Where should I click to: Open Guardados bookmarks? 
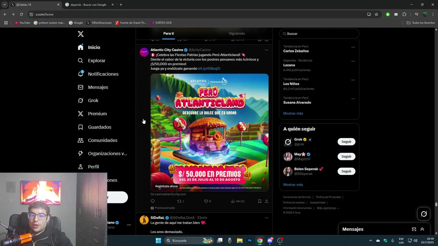click(94, 127)
